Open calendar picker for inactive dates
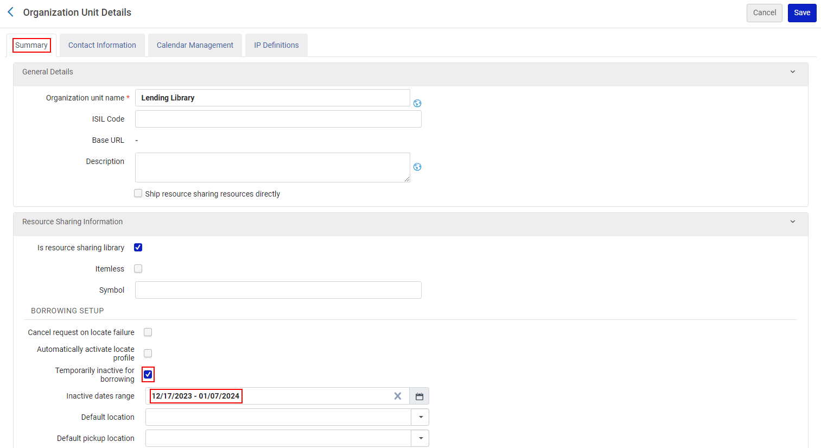Viewport: 821px width, 448px height. click(419, 396)
